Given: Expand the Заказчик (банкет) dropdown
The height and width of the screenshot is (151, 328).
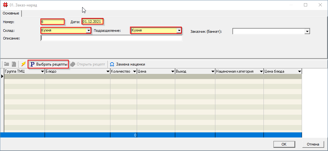Looking at the screenshot, I should tap(307, 31).
